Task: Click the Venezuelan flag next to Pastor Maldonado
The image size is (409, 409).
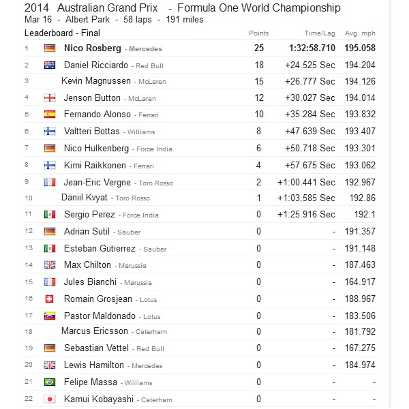Action: point(50,316)
